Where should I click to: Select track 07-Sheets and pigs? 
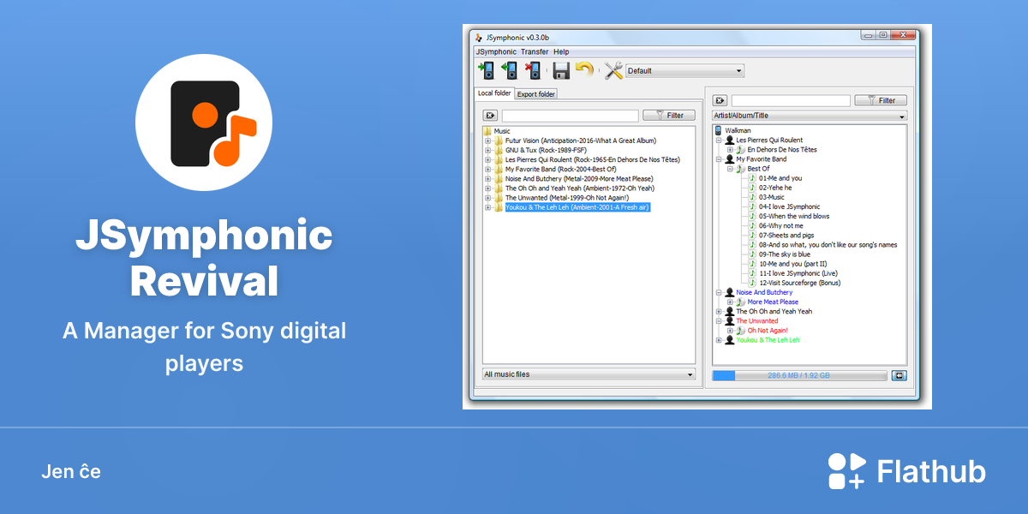(x=786, y=236)
